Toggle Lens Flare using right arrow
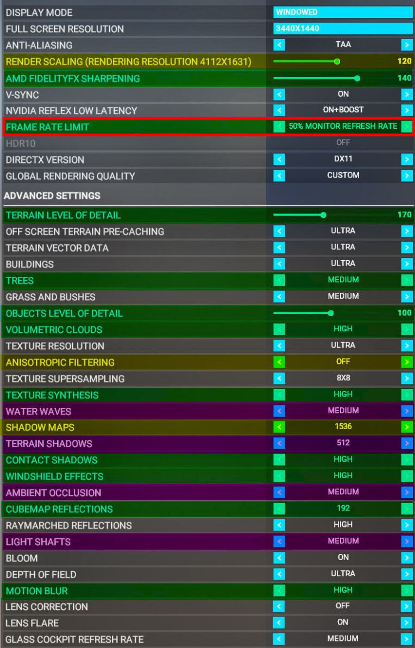 click(x=407, y=623)
